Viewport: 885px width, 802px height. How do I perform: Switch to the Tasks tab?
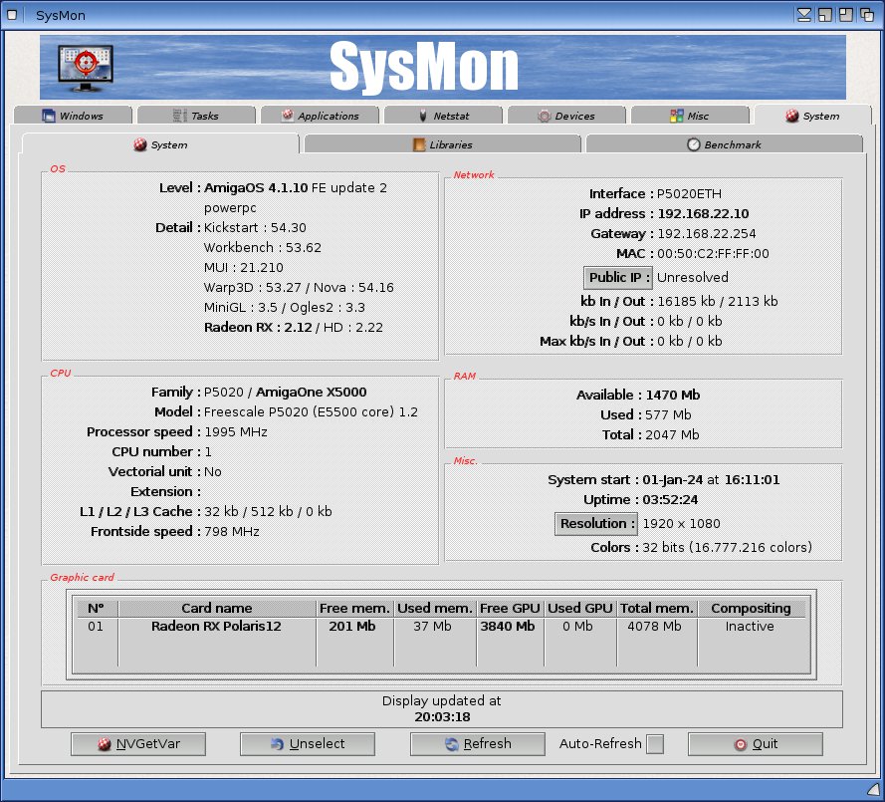(x=196, y=116)
